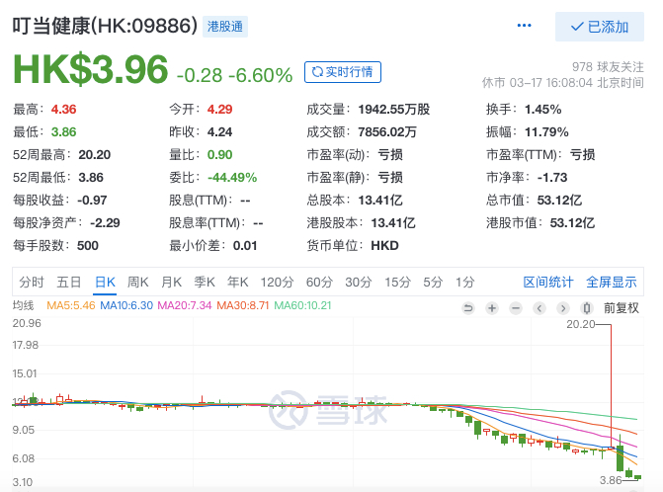Click the 每股收益 value -0.97
Viewport: 663px width, 492px height.
point(92,200)
